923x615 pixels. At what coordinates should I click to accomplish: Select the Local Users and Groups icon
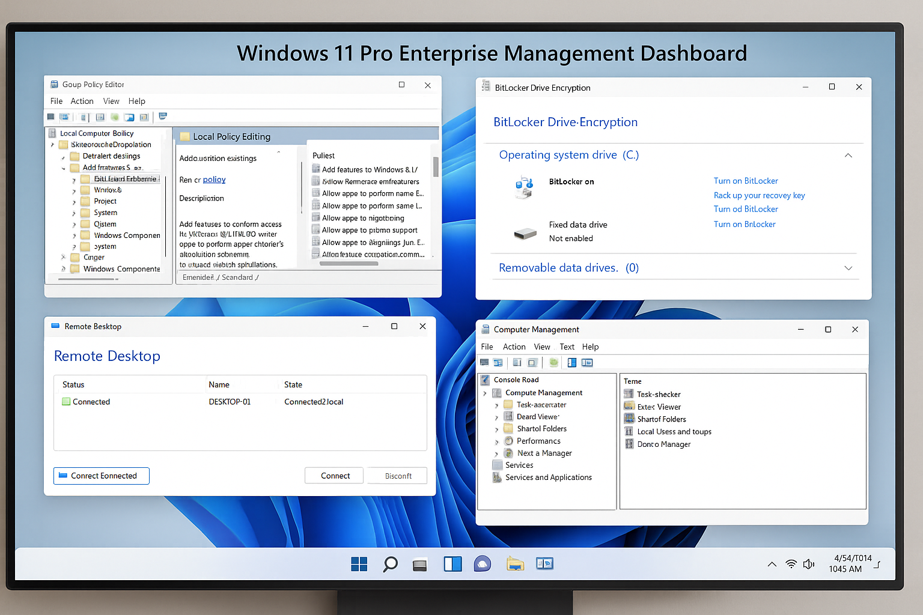[629, 431]
